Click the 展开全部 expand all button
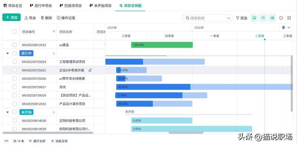Viewport: 297px width, 145px height. click(x=37, y=141)
